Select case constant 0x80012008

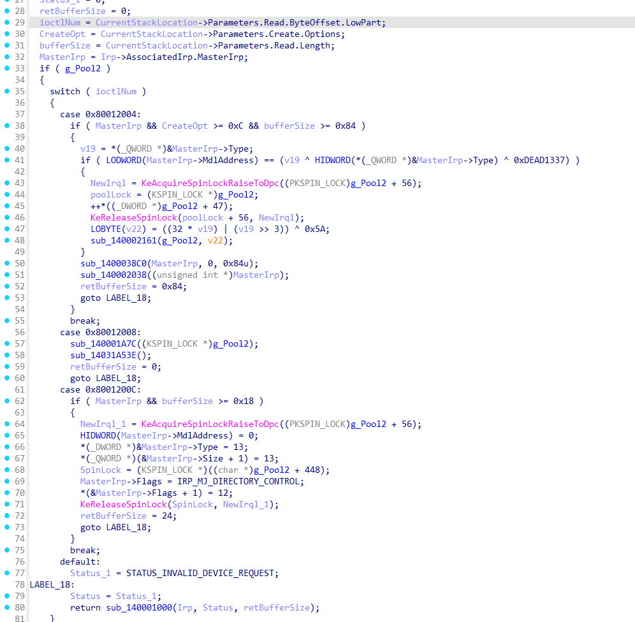(110, 332)
